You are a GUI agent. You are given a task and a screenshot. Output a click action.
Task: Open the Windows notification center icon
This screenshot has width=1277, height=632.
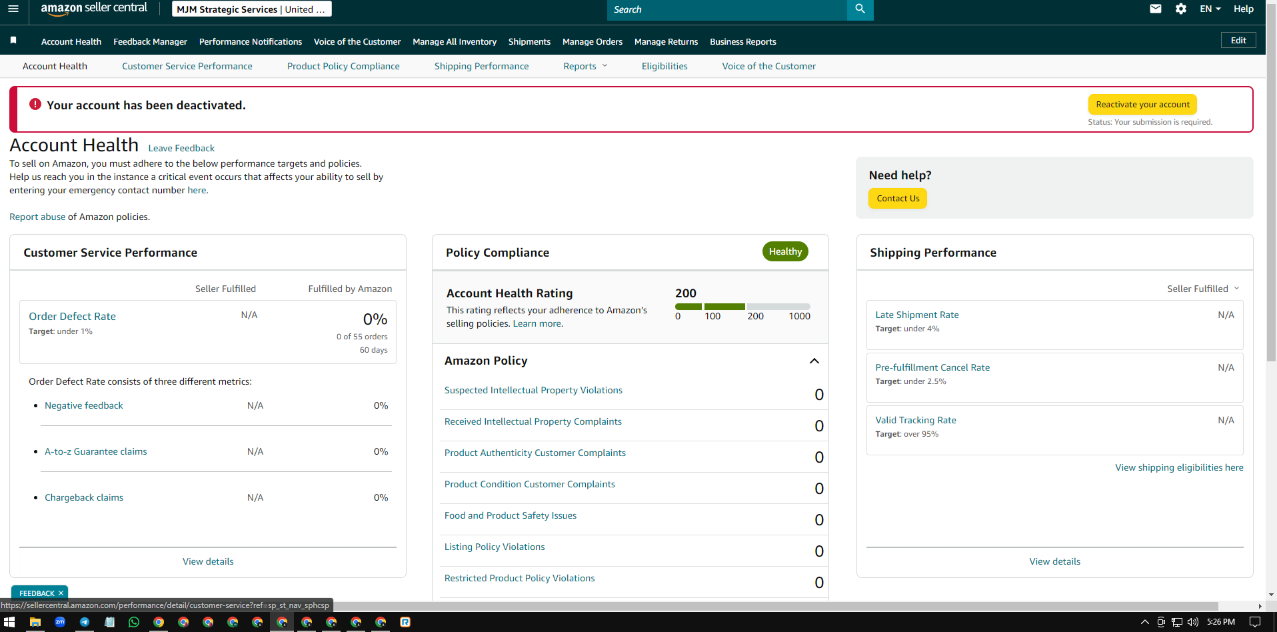pos(1255,622)
